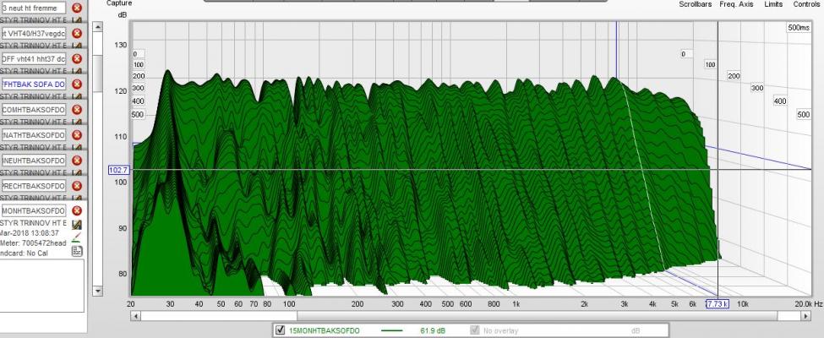Open the Limits button
The width and height of the screenshot is (824, 338).
point(773,4)
